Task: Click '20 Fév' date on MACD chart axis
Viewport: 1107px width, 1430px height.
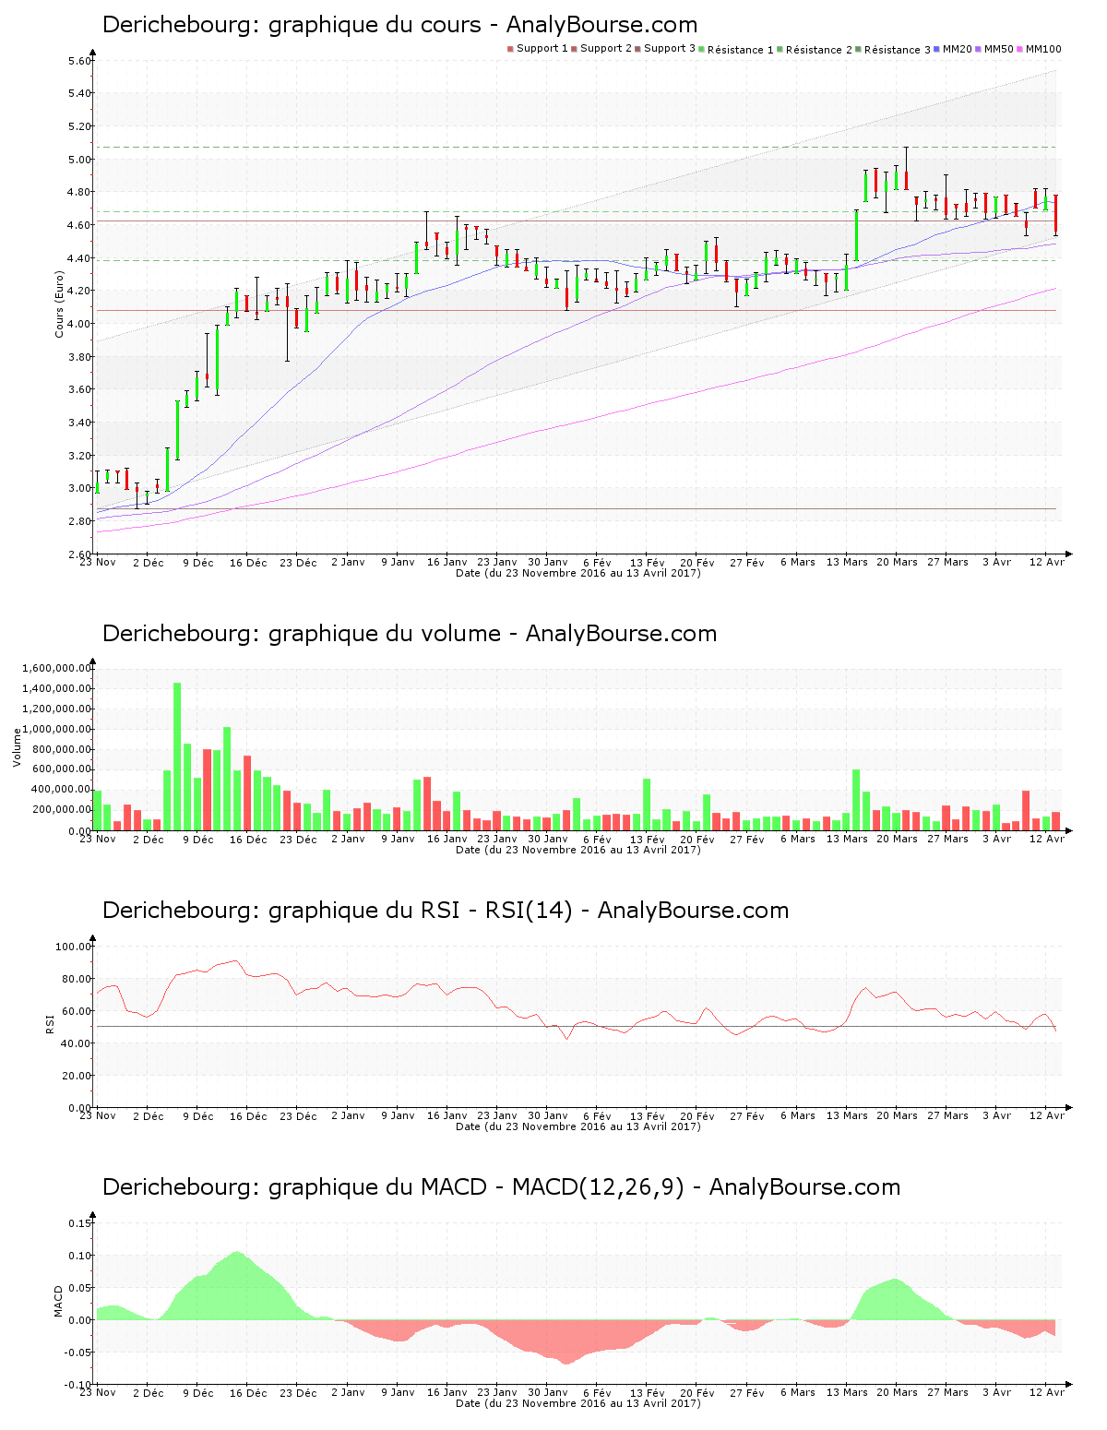Action: [697, 1392]
